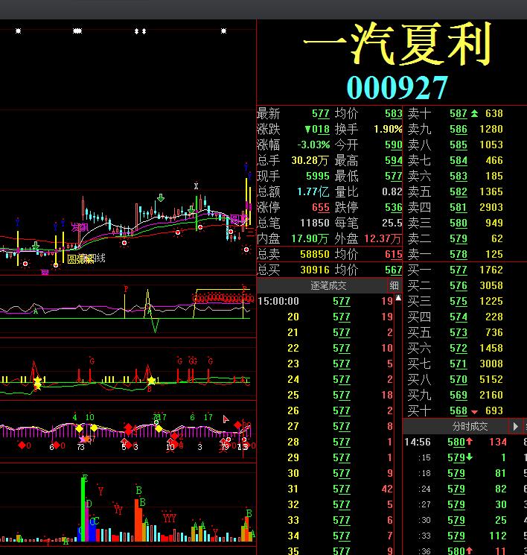Click the green down arrow beside :15 579
Image resolution: width=527 pixels, height=555 pixels.
[469, 457]
